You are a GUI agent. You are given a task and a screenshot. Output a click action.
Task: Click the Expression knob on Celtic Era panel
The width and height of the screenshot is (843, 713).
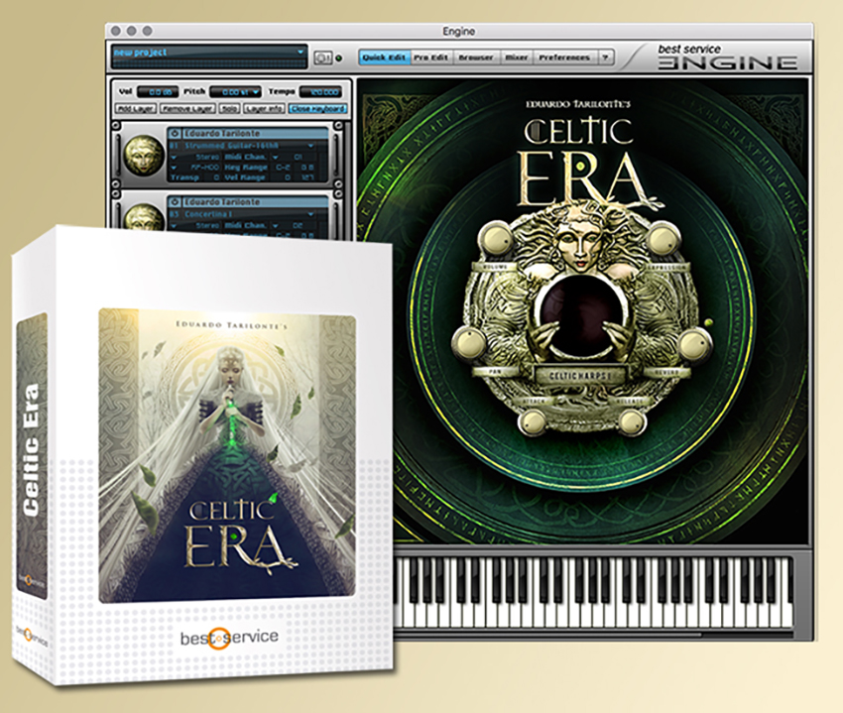(663, 239)
